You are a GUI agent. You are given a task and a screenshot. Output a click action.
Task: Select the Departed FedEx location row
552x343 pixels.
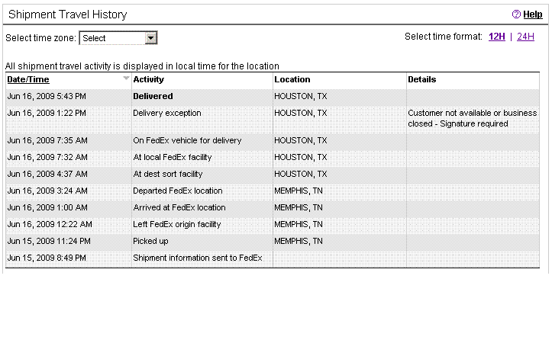pos(273,191)
